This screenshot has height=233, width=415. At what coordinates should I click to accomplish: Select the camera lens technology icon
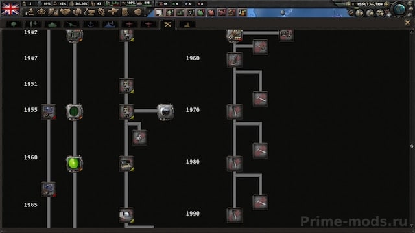pos(165,112)
